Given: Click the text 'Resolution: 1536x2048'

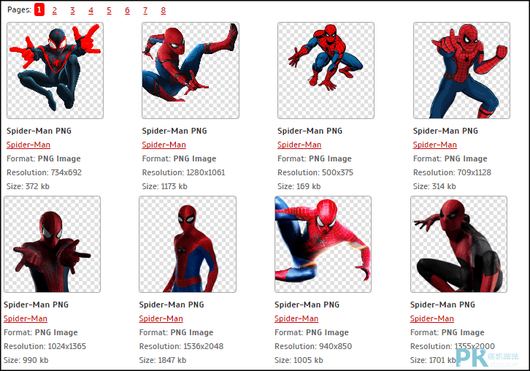Looking at the screenshot, I should click(182, 346).
